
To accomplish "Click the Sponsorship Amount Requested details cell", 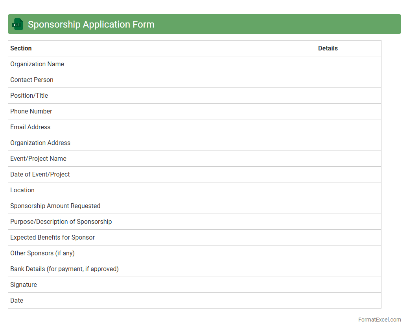I will click(348, 206).
